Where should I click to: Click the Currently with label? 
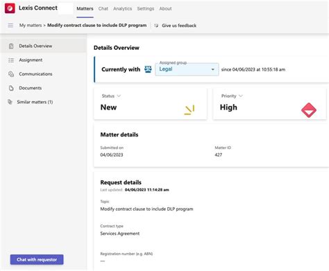click(x=121, y=69)
